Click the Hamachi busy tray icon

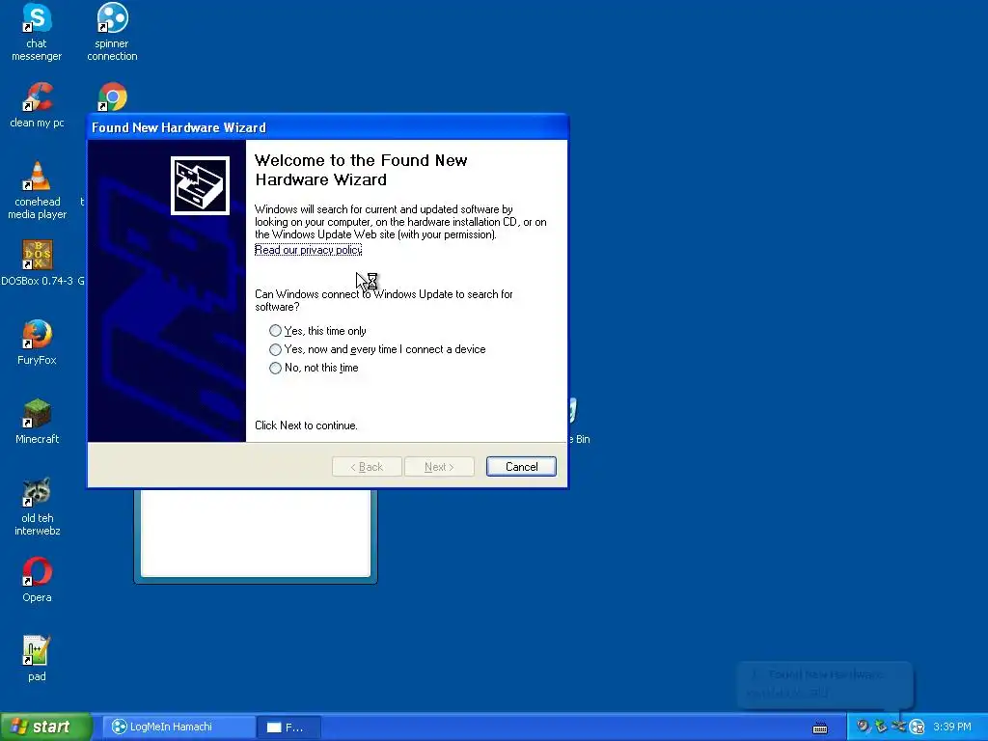(917, 727)
